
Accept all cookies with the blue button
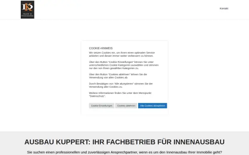click(152, 106)
